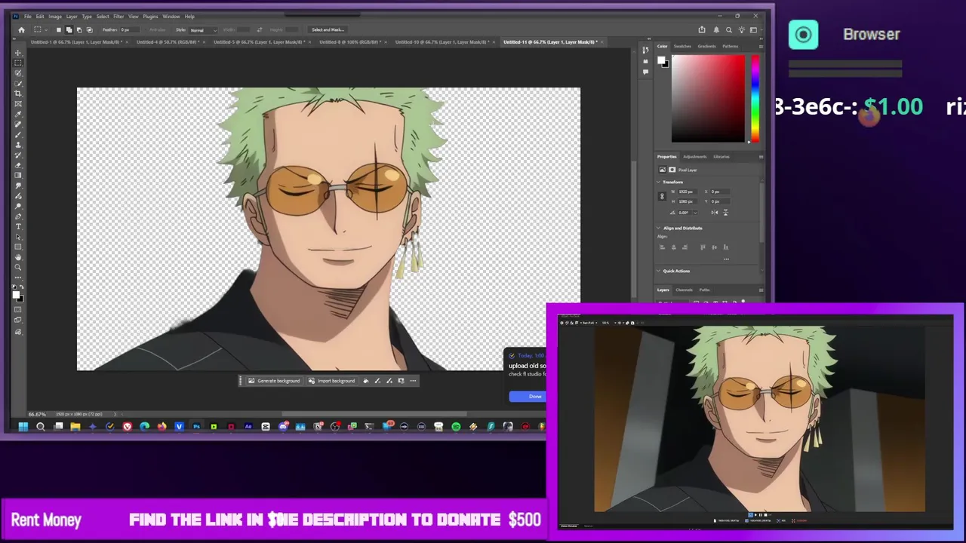The image size is (966, 543).
Task: Open the notifications bell in Photoshop
Action: (x=716, y=30)
